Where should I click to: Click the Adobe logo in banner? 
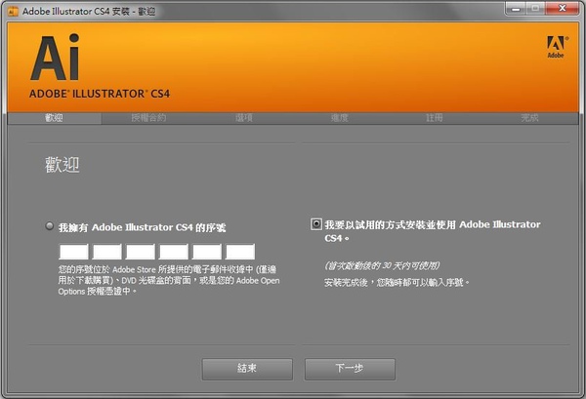(557, 47)
